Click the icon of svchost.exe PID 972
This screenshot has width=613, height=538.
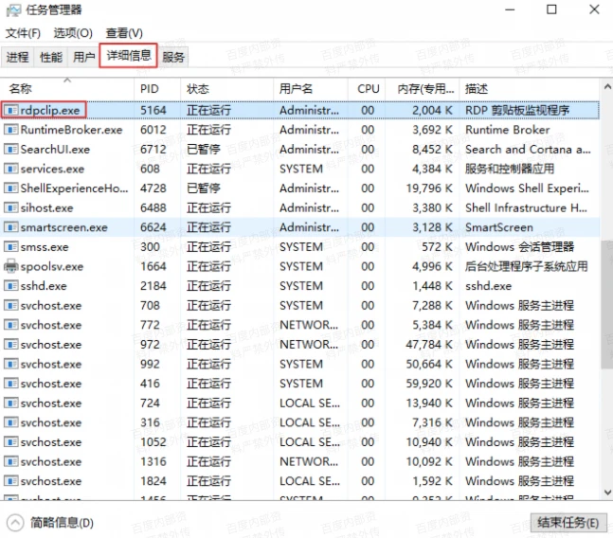coord(11,344)
